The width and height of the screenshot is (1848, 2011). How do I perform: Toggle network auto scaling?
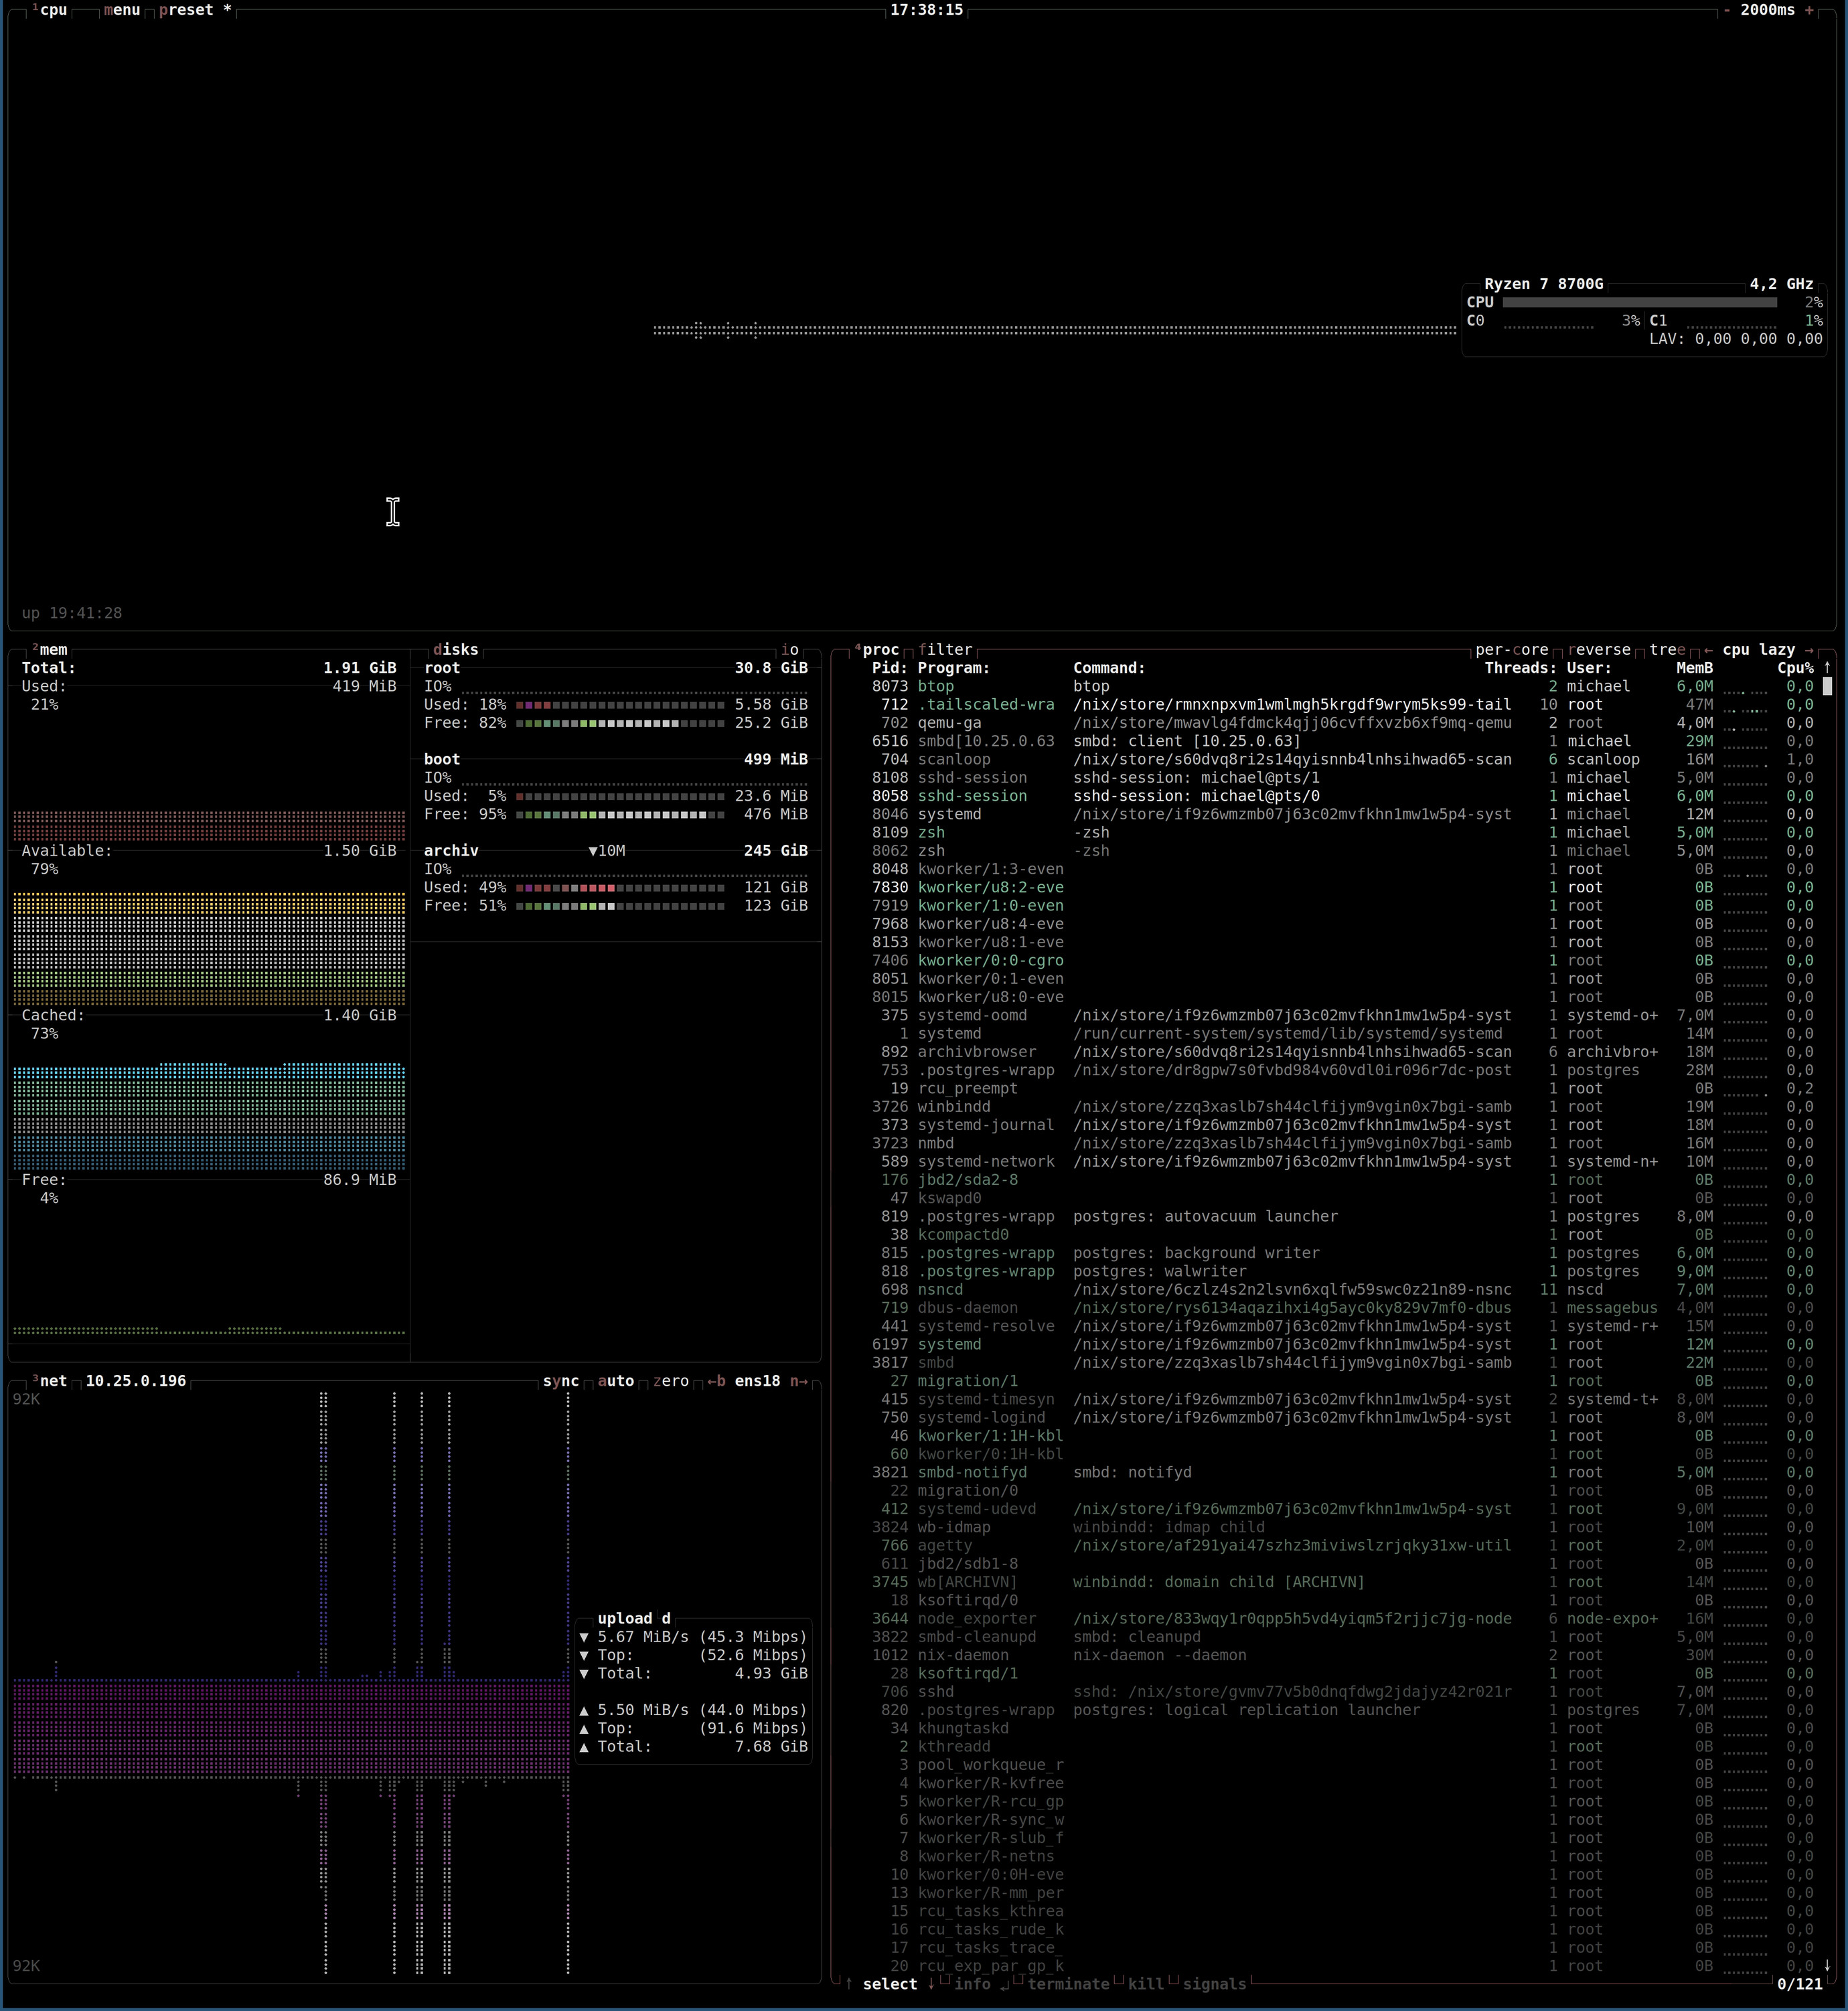616,1381
